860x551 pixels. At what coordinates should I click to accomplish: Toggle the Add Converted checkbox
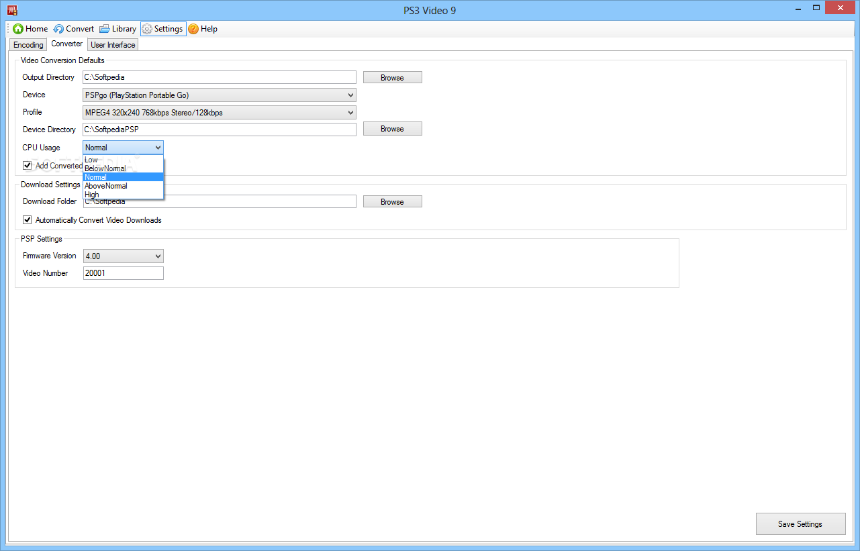(28, 165)
